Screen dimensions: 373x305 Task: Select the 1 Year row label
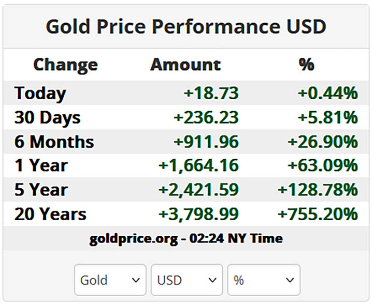pyautogui.click(x=41, y=165)
